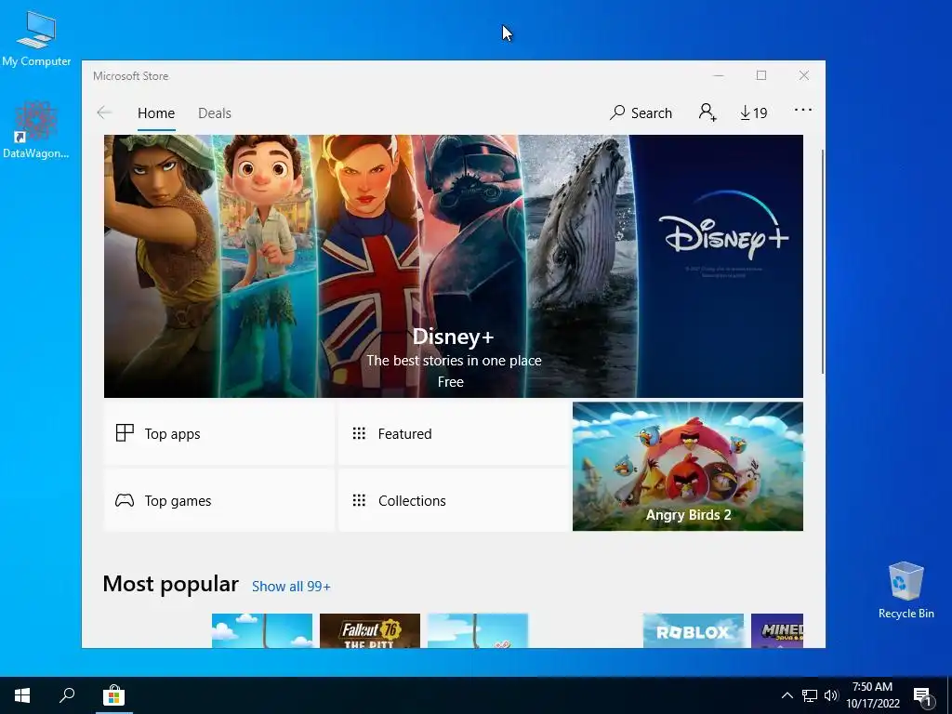Open the volume speaker tray icon

tap(831, 695)
